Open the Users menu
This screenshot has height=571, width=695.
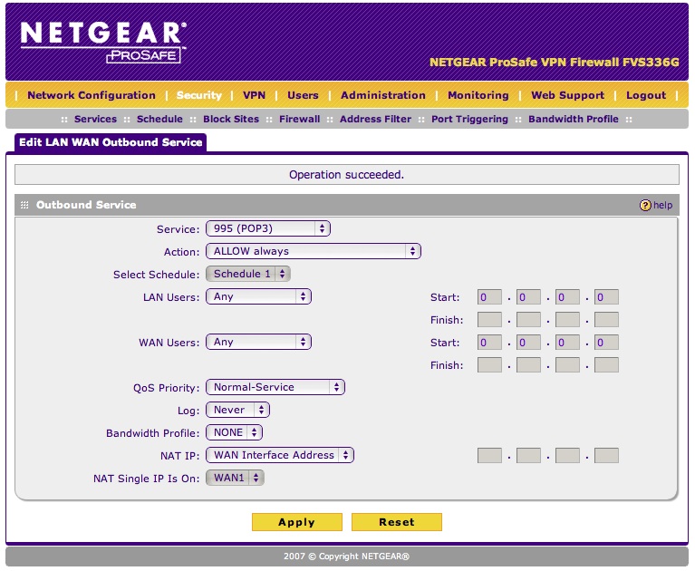(303, 95)
